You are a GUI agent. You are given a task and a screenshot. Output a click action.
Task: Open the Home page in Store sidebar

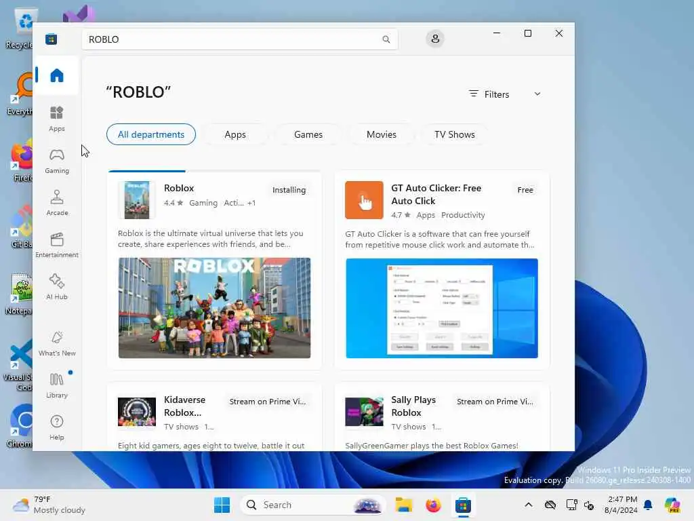tap(57, 75)
